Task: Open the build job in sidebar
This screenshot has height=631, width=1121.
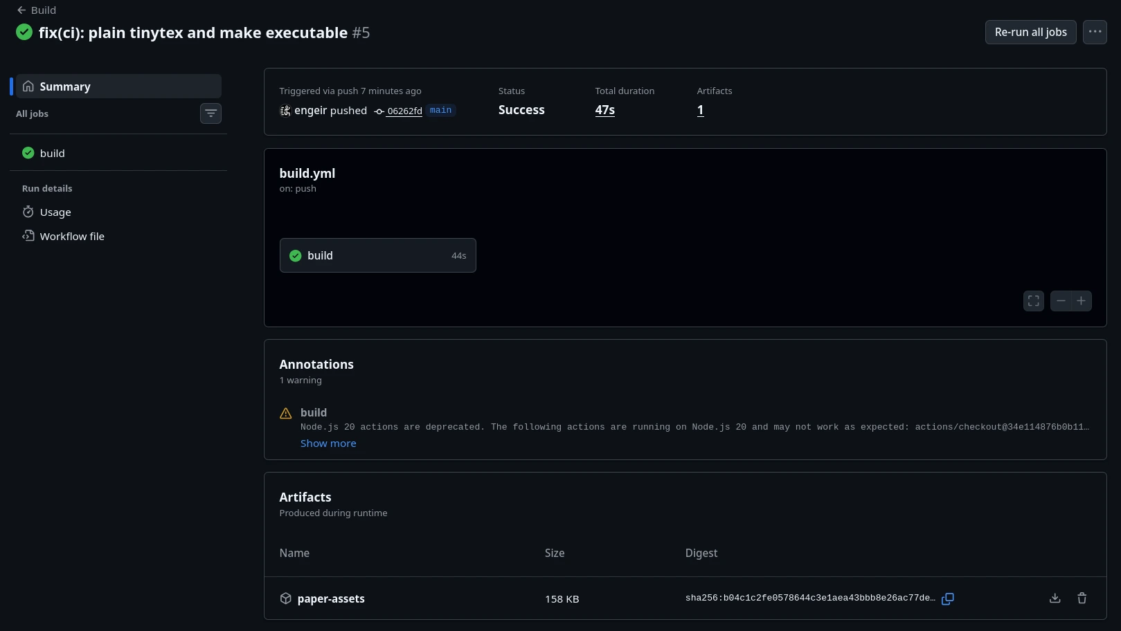Action: pos(52,154)
